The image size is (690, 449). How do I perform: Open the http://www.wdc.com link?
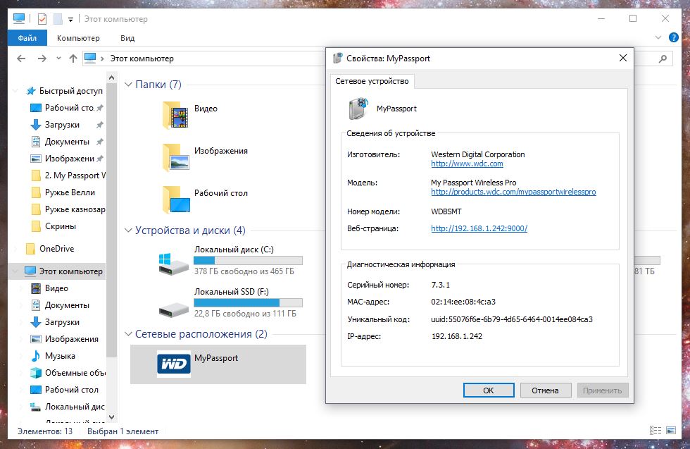pos(467,164)
